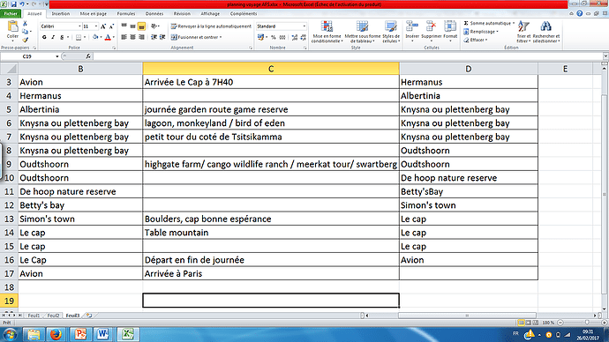Open the Windows Start menu
Screen dimensions: 609x342
10,334
